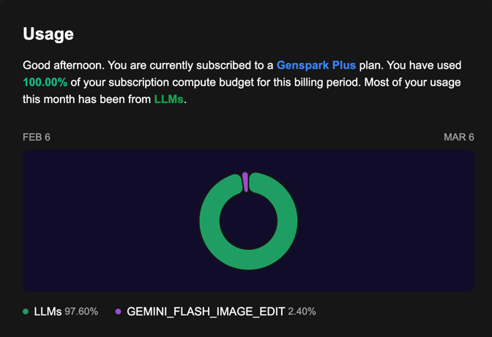Click the green LLMs legend dot

pyautogui.click(x=26, y=311)
